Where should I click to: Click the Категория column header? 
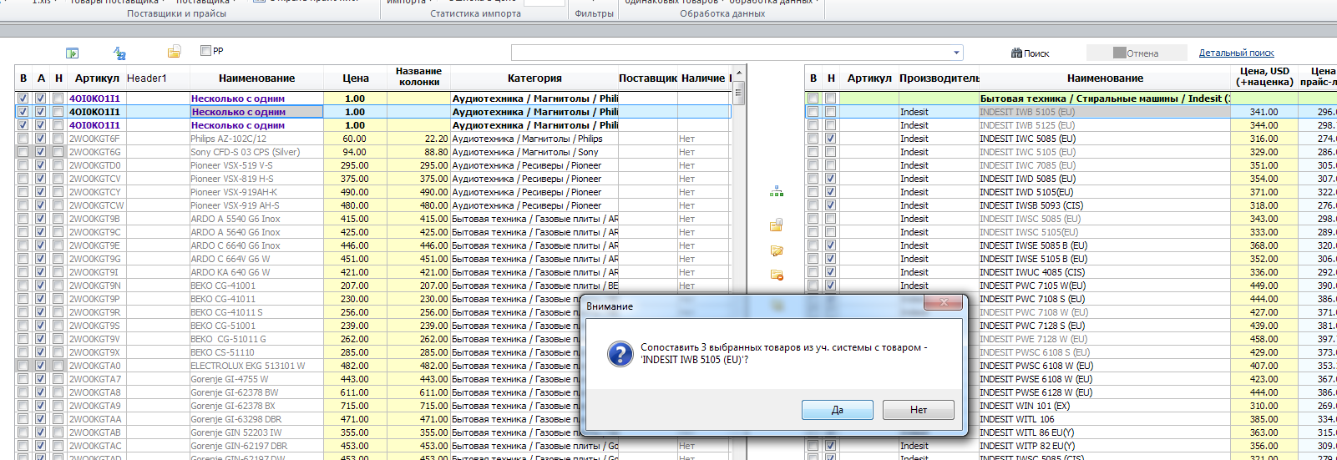click(534, 78)
